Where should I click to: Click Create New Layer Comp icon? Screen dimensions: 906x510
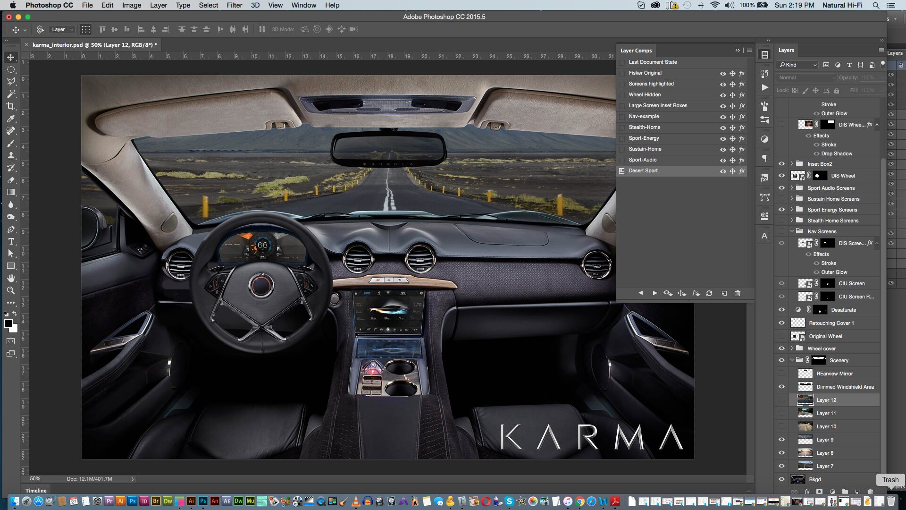click(x=724, y=293)
